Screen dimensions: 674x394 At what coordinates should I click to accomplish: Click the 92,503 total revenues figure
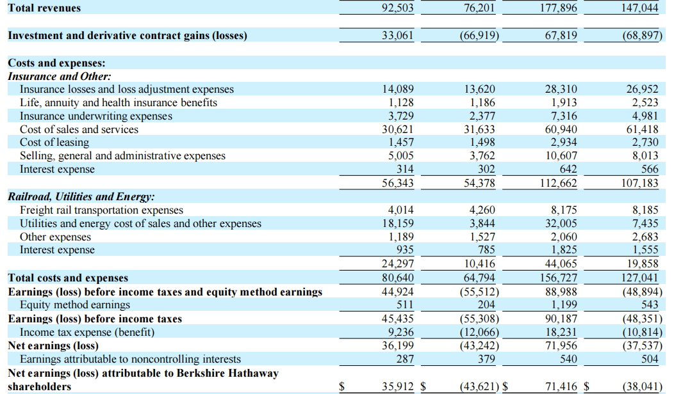pos(398,8)
